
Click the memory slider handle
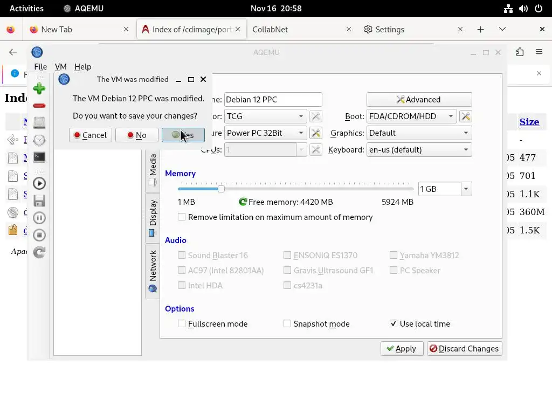221,189
